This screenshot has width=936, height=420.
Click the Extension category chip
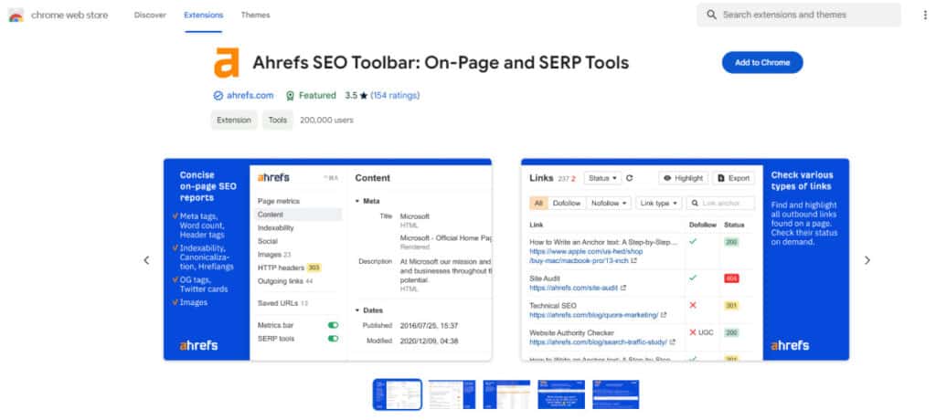pos(234,120)
